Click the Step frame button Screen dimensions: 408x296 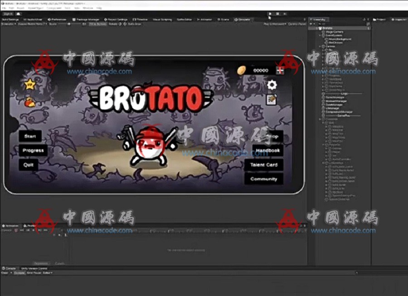pos(286,14)
